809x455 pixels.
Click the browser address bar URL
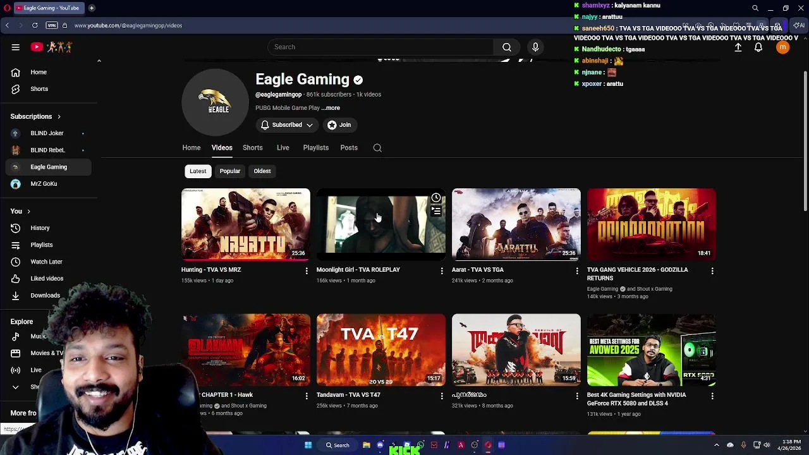tap(128, 25)
